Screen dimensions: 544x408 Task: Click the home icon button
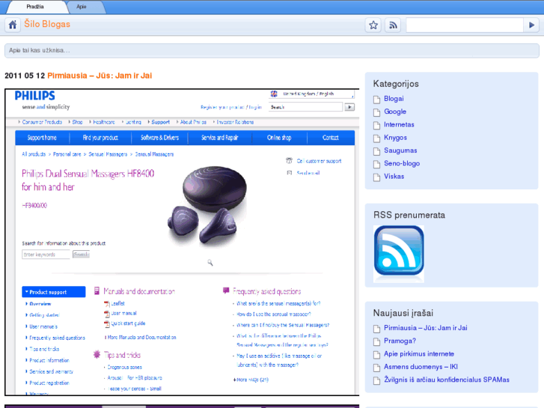13,25
